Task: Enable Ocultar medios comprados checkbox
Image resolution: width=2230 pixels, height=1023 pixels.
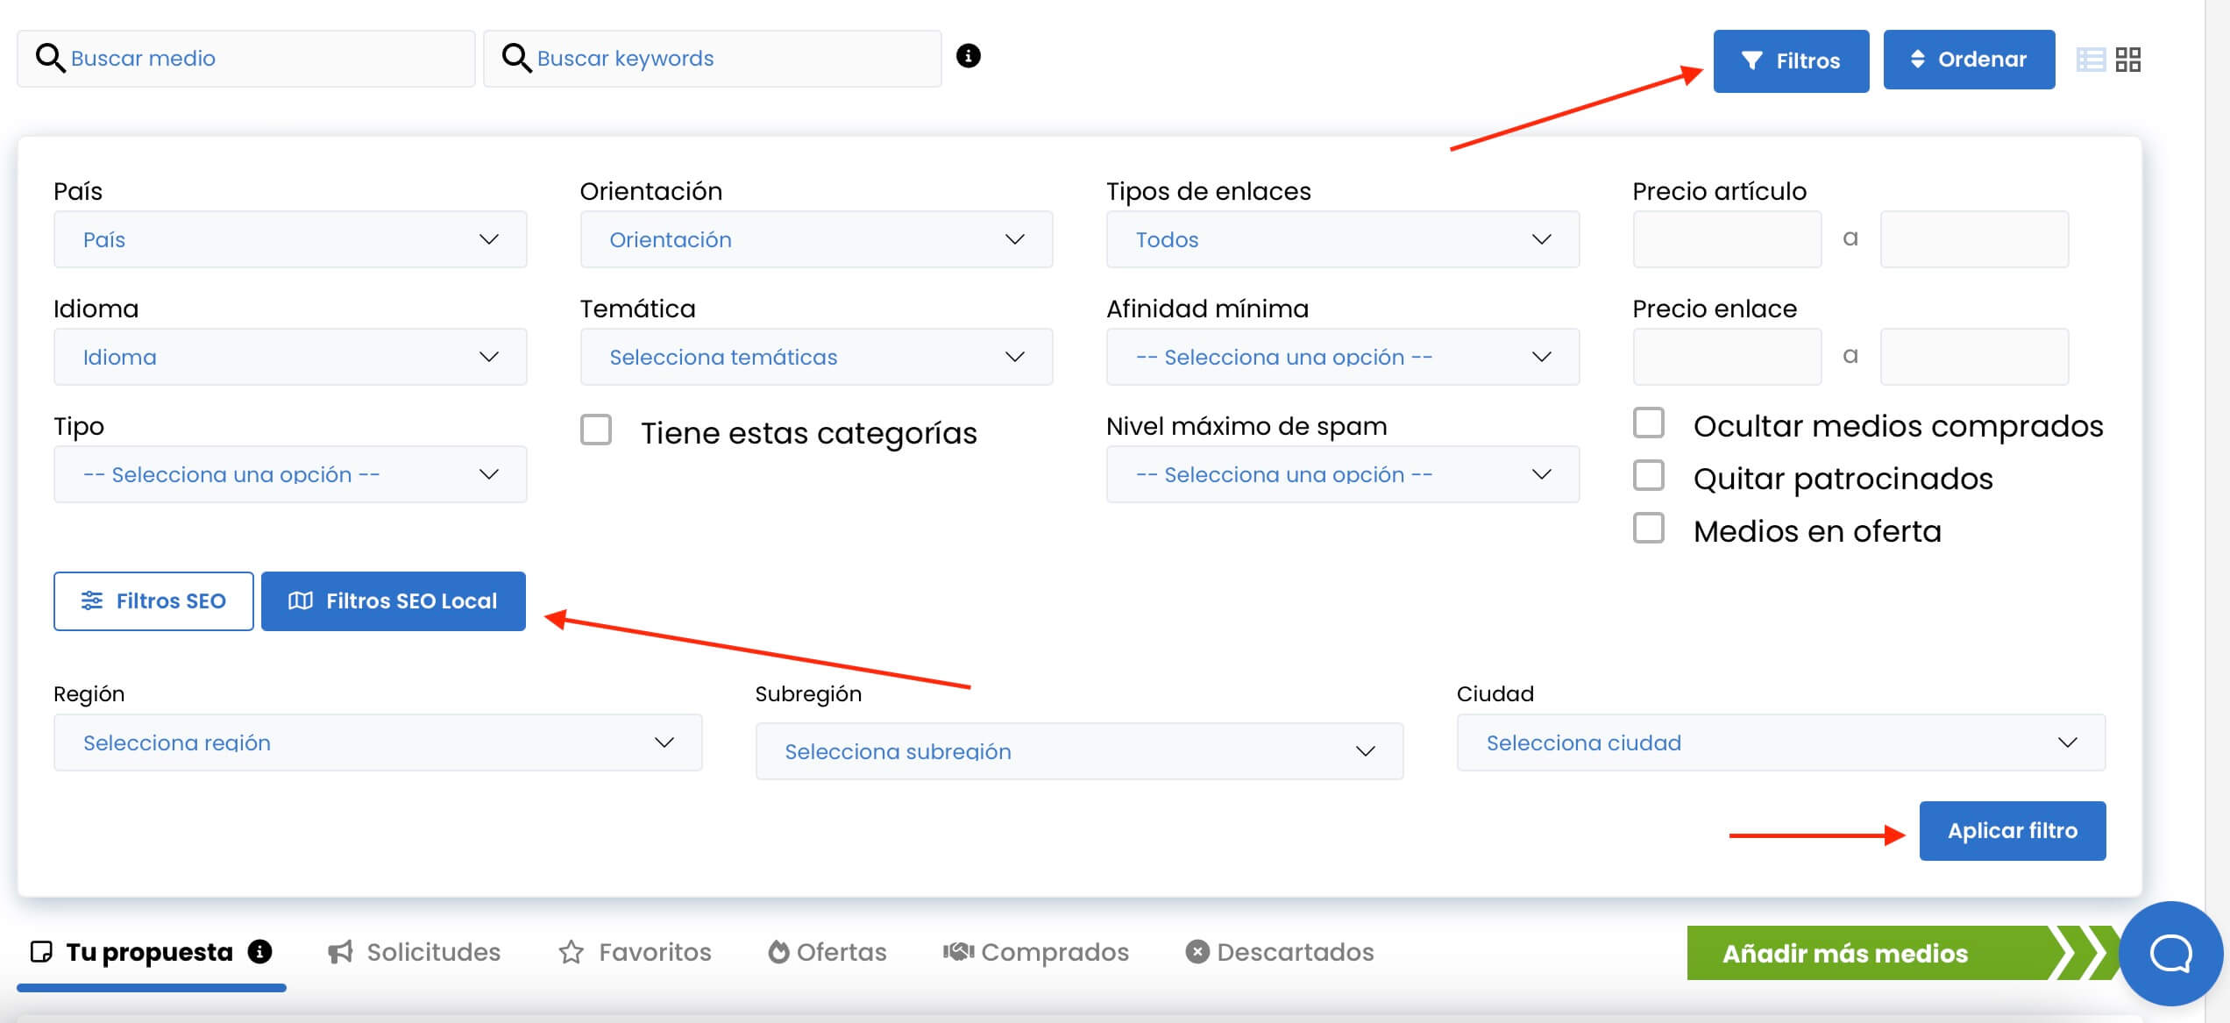Action: [1649, 423]
